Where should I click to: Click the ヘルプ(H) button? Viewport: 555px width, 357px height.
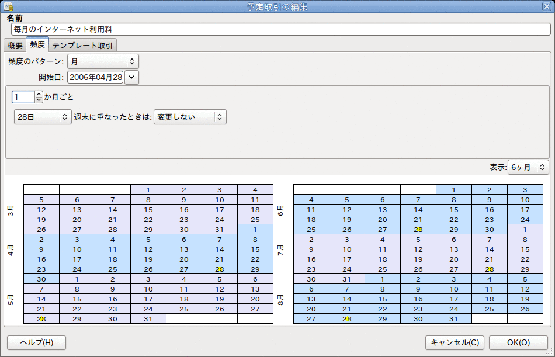[x=36, y=342]
